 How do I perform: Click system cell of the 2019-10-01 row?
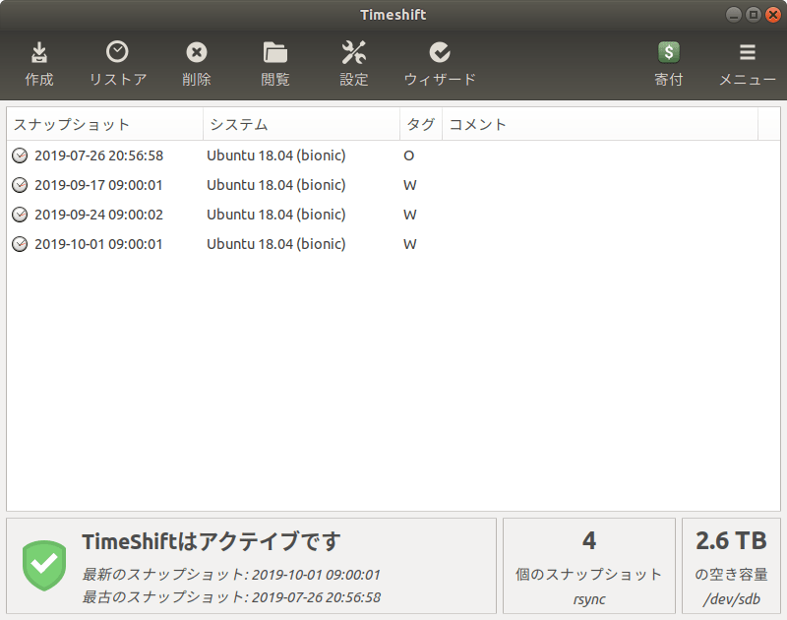[x=276, y=244]
